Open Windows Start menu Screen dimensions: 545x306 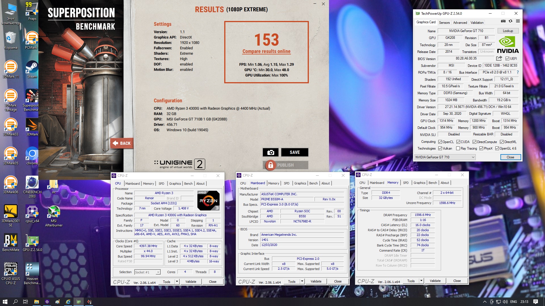[x=5, y=302]
